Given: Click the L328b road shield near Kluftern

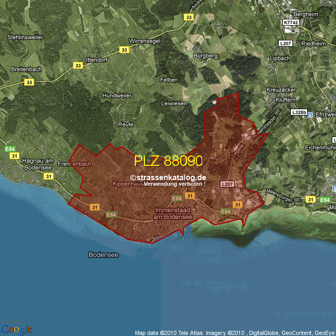Looking at the screenshot, I should tap(298, 112).
